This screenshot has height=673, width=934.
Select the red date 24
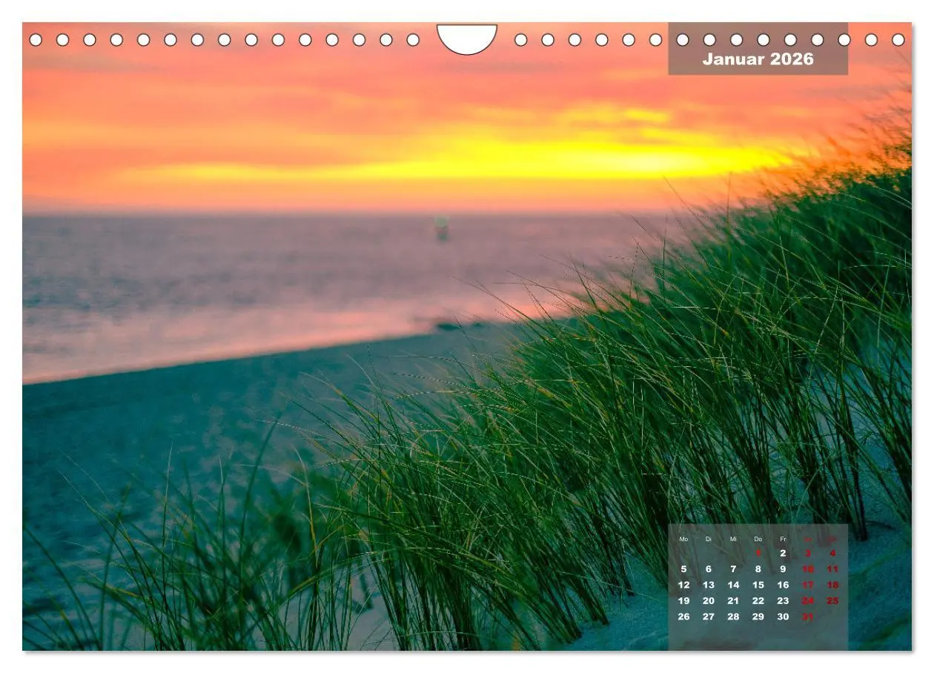[808, 601]
